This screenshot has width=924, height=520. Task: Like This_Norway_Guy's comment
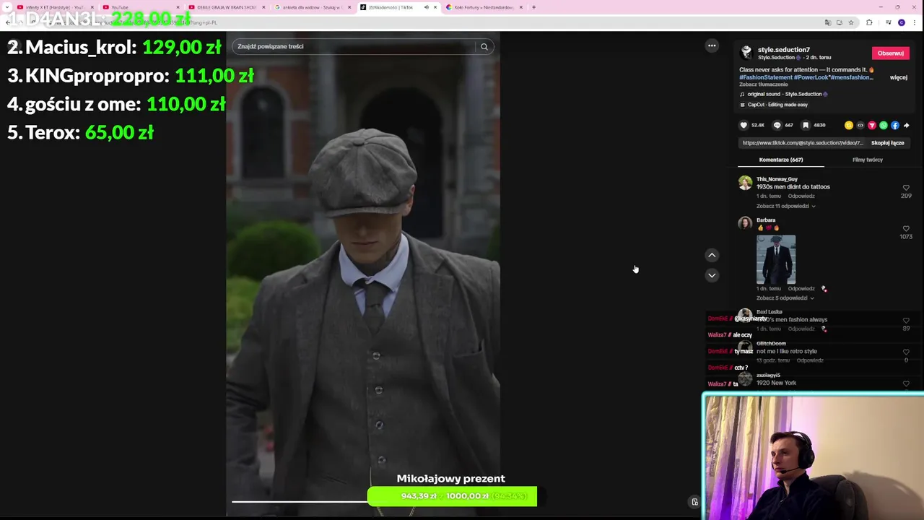tap(906, 188)
